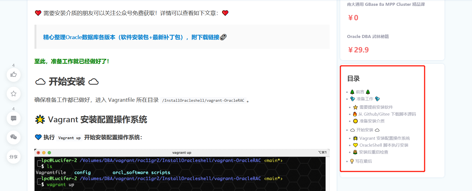The height and width of the screenshot is (191, 472).
Task: Click the 分享 share button
Action: [14, 157]
